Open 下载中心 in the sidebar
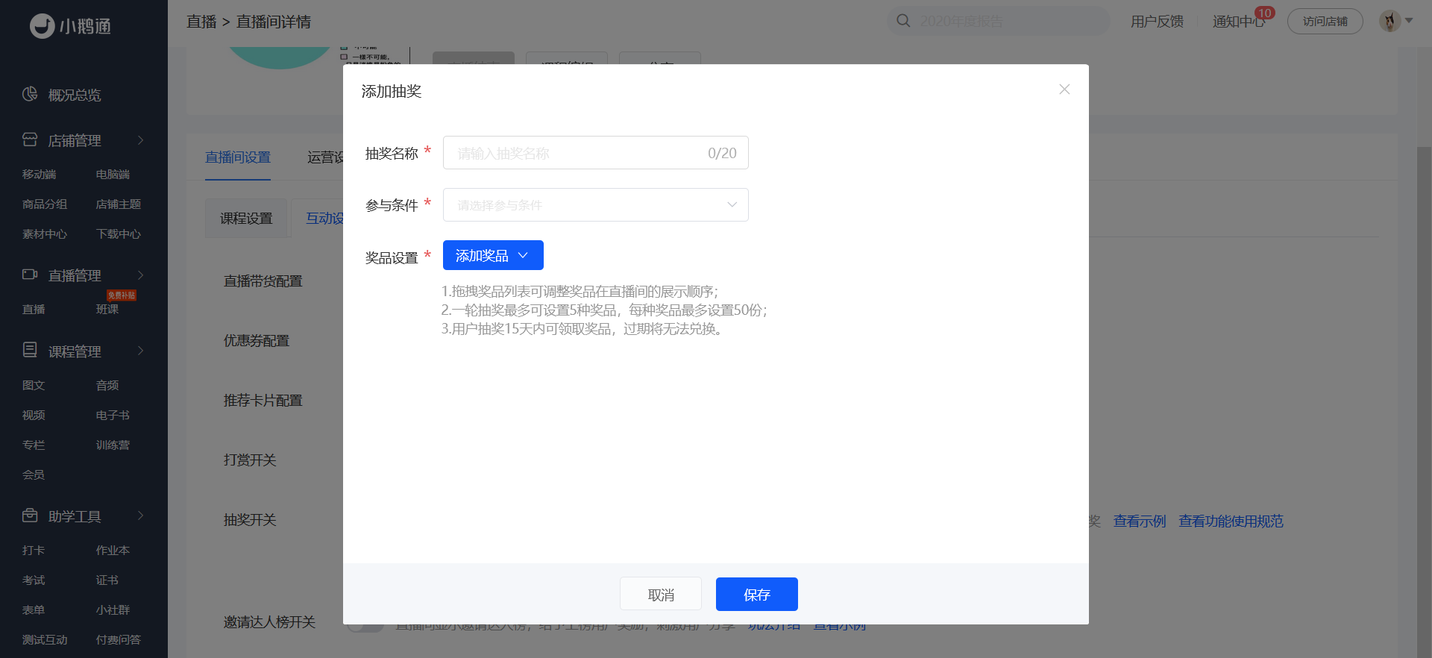This screenshot has width=1432, height=658. click(x=118, y=234)
